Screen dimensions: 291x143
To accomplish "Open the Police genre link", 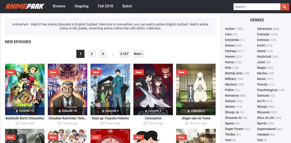I will pyautogui.click(x=229, y=90).
